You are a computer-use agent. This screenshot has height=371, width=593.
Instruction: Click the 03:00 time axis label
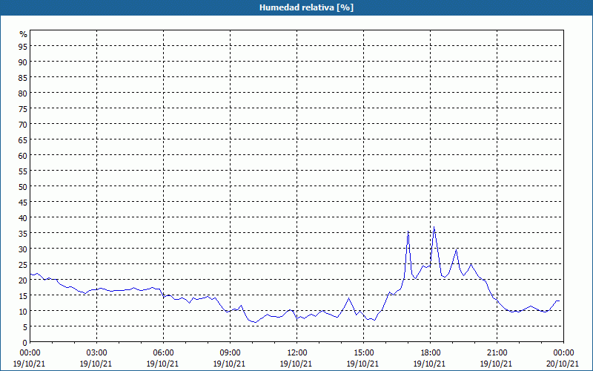tap(96, 353)
